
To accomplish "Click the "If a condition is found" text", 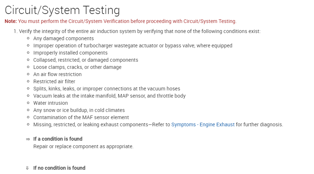I will (x=58, y=139).
